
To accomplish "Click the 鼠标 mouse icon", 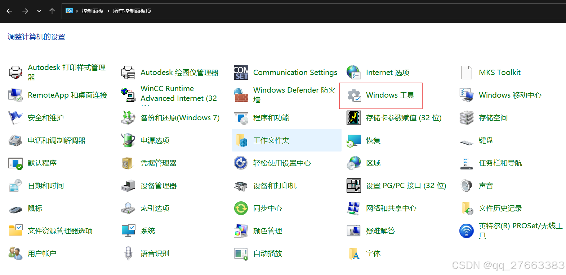I will point(15,209).
